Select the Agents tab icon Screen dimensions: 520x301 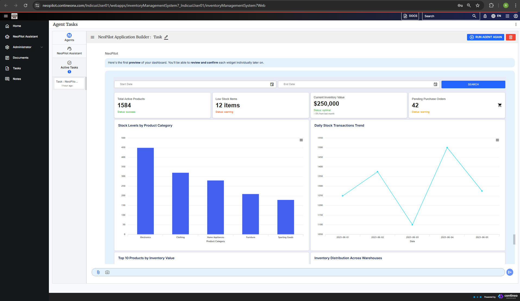click(x=69, y=35)
